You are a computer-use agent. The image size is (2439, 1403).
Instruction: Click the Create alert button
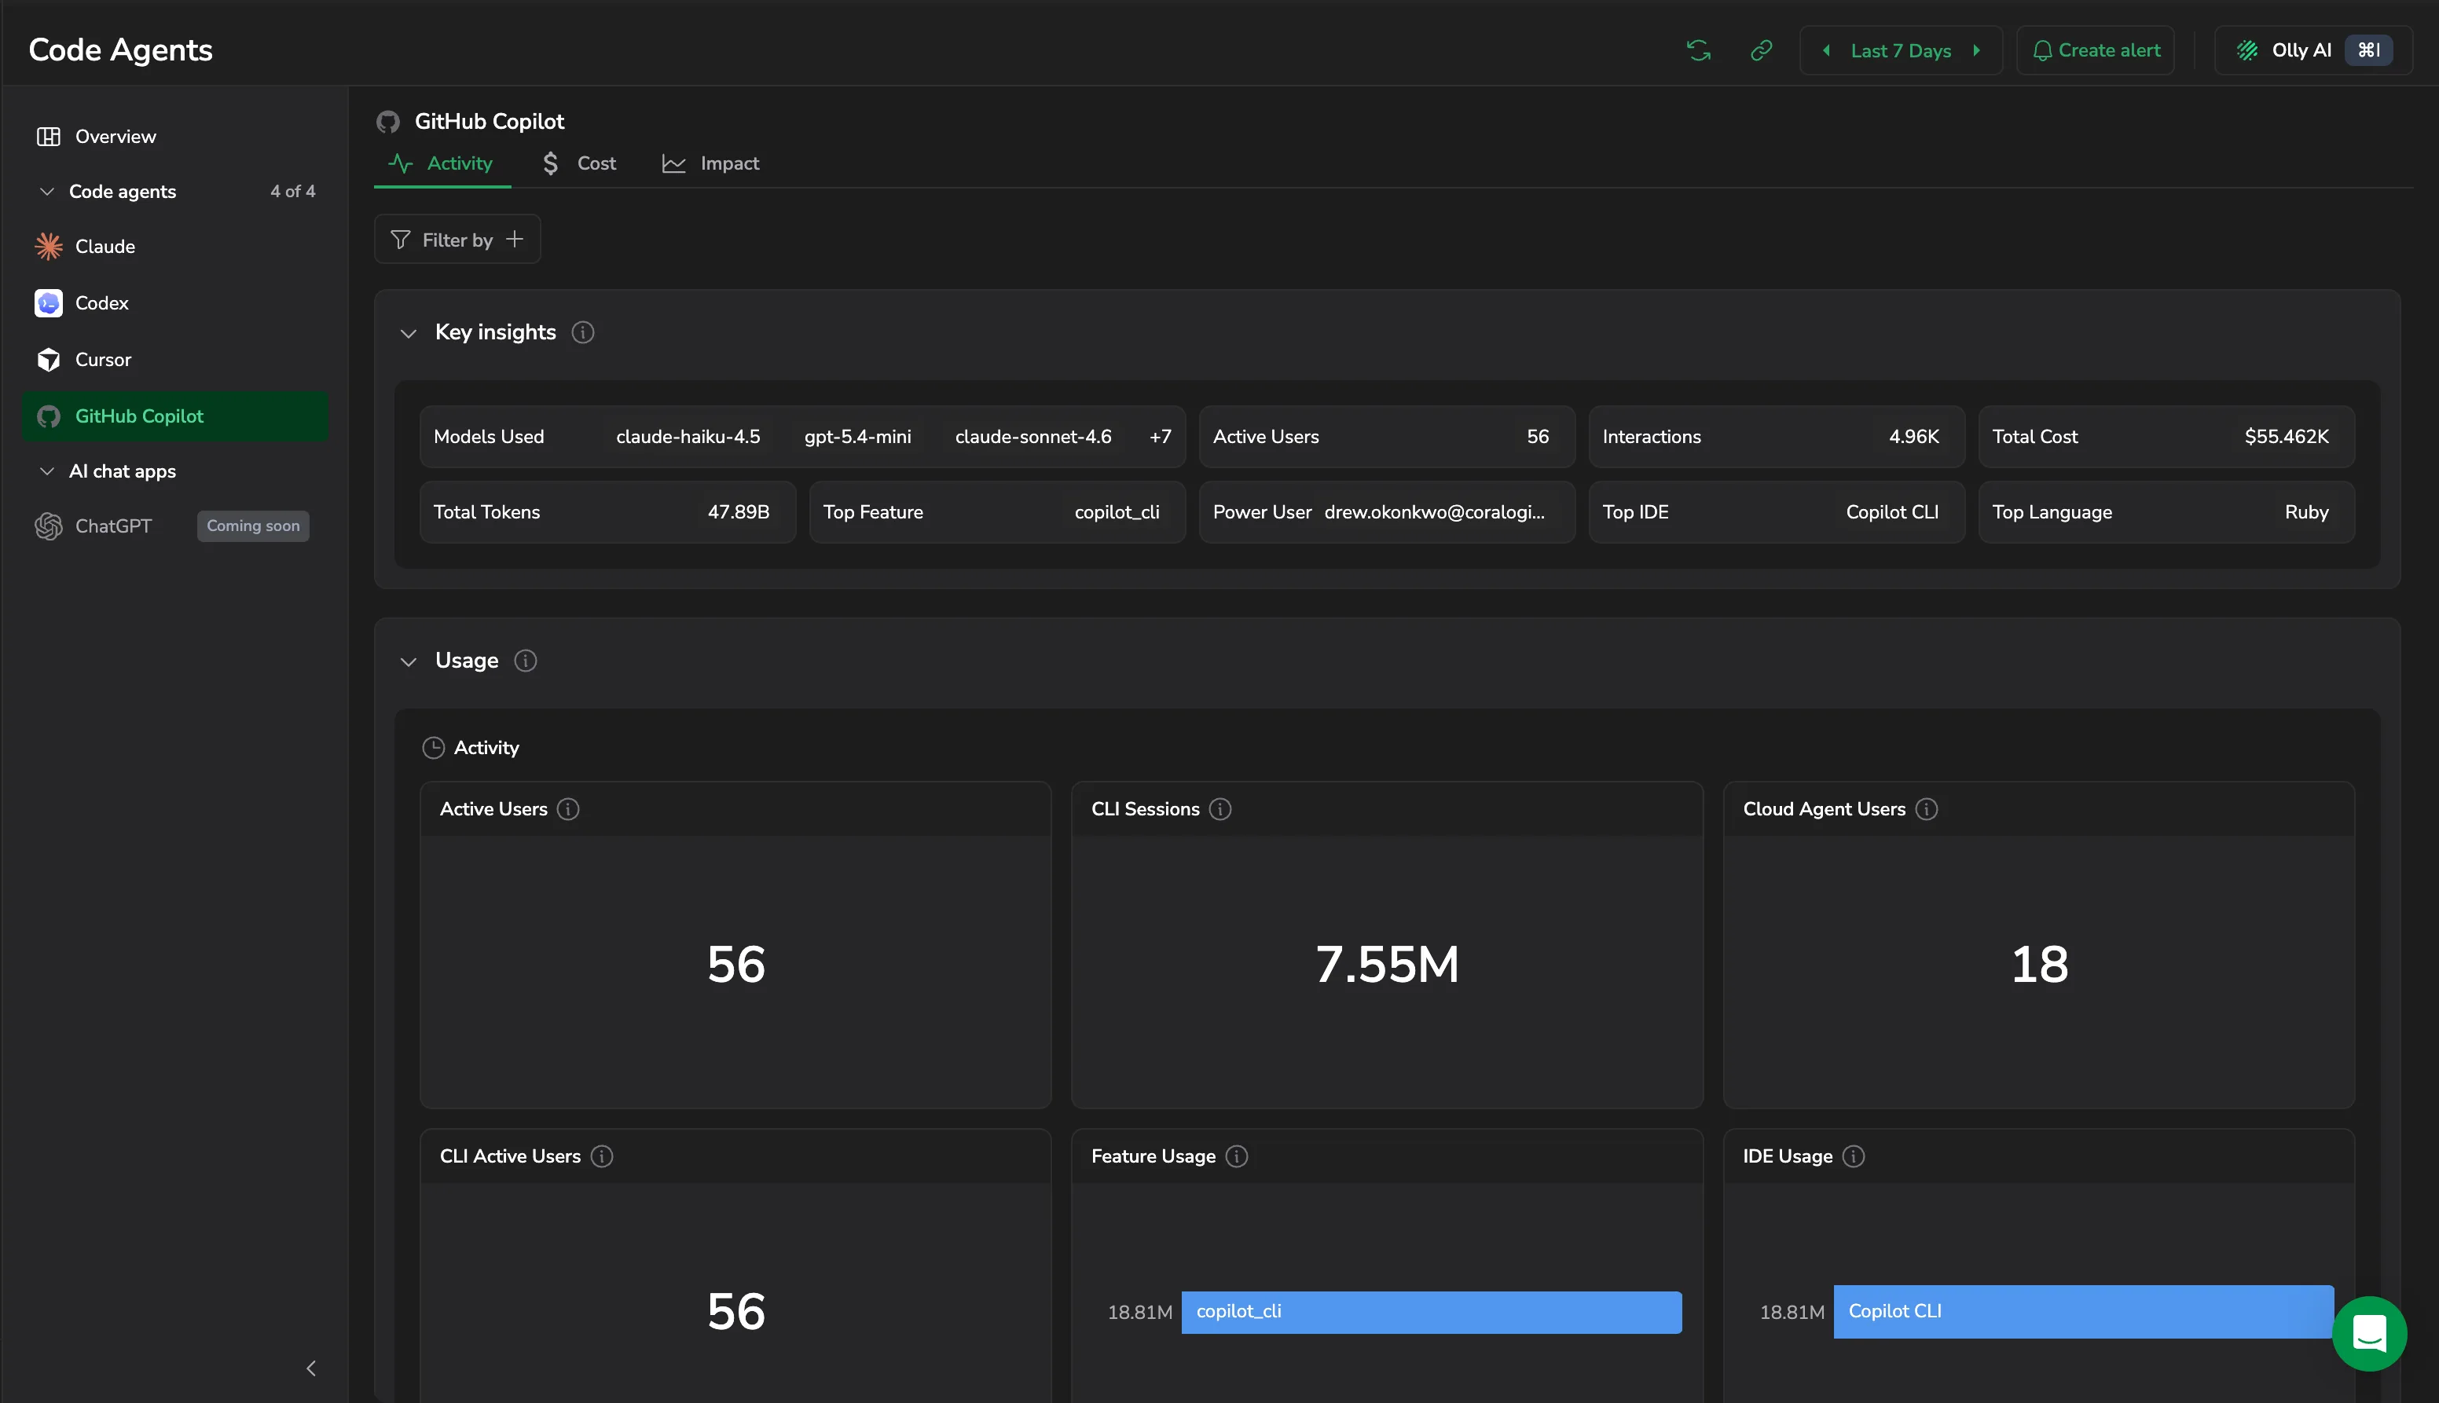point(2095,51)
